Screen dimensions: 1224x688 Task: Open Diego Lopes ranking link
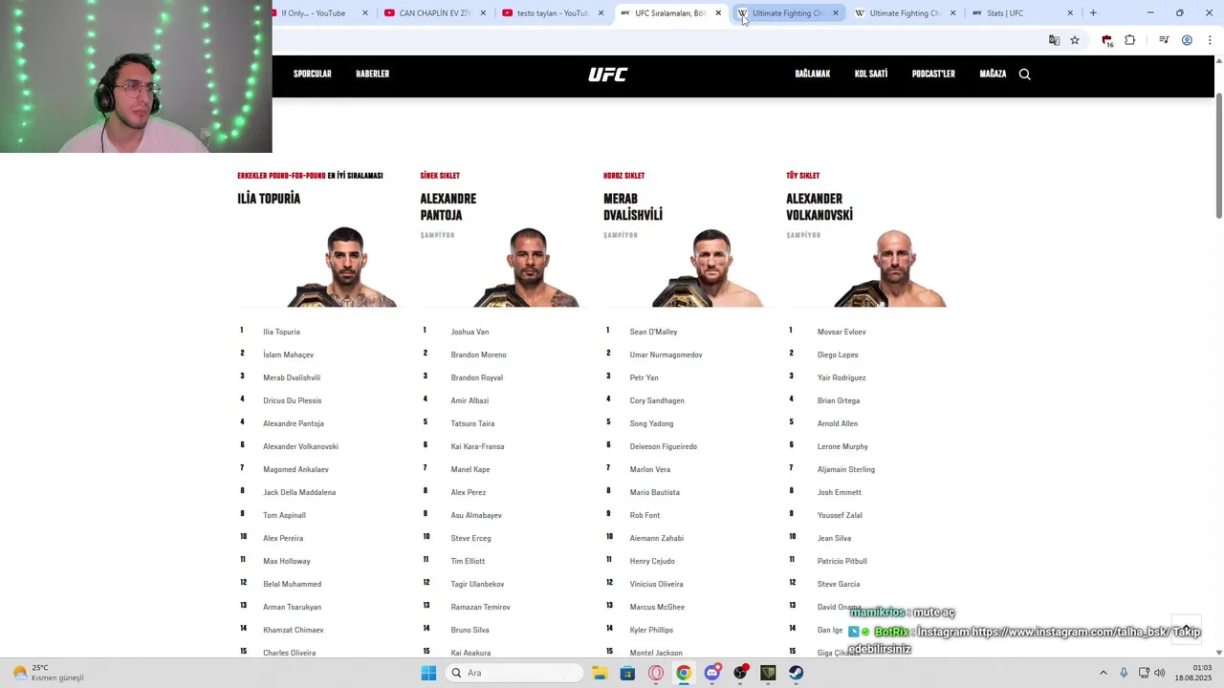[x=838, y=355]
